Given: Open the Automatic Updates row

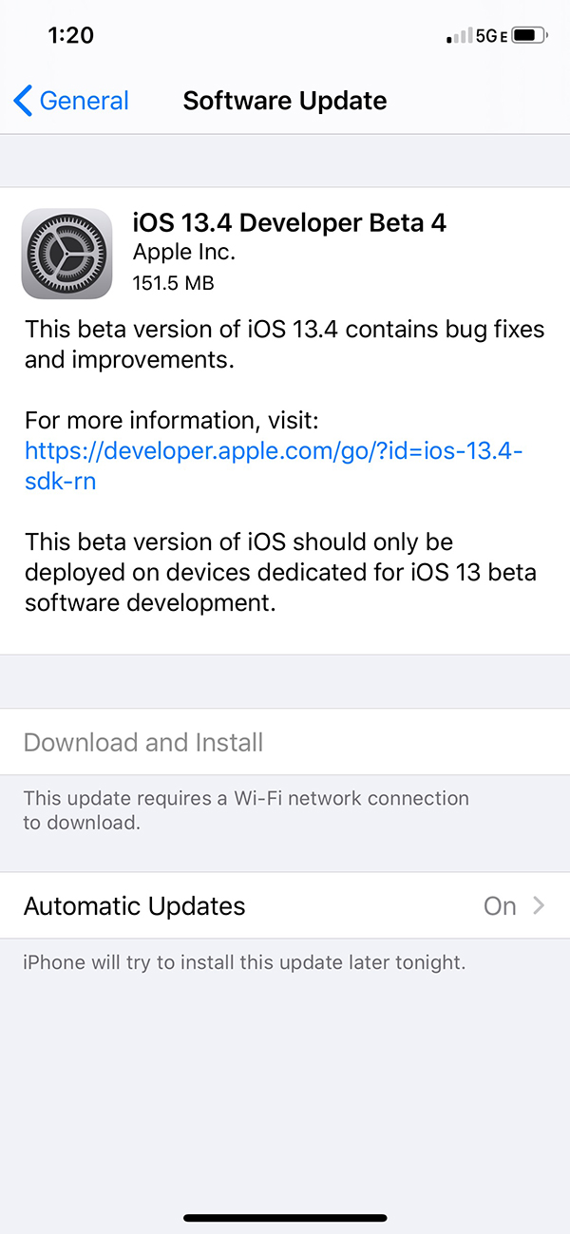Looking at the screenshot, I should (x=135, y=905).
